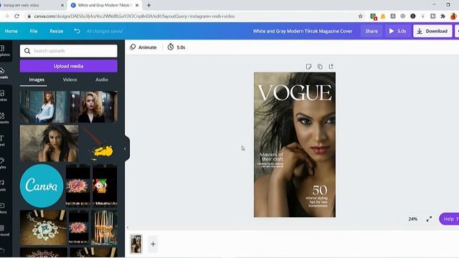Switch to the Audio tab
Viewport: 459px width, 258px height.
tap(102, 80)
